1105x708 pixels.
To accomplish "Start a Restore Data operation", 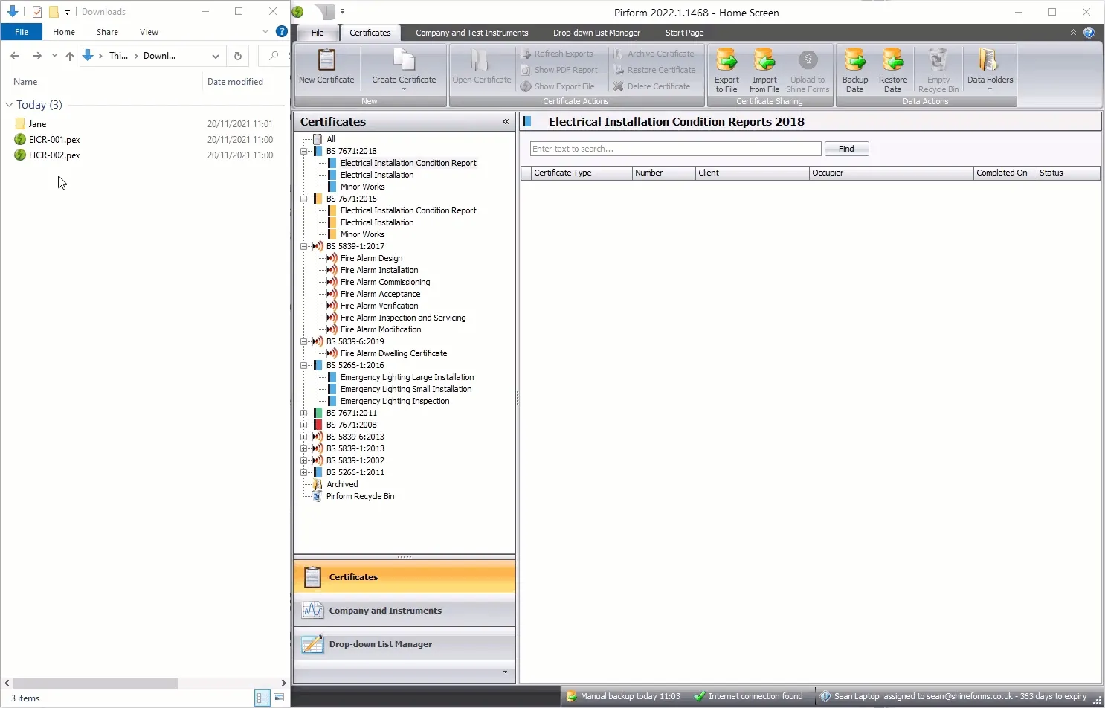I will 892,69.
